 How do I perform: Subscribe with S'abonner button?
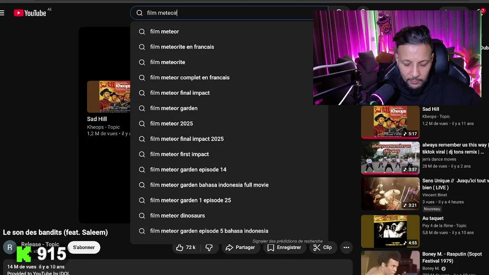coord(84,247)
